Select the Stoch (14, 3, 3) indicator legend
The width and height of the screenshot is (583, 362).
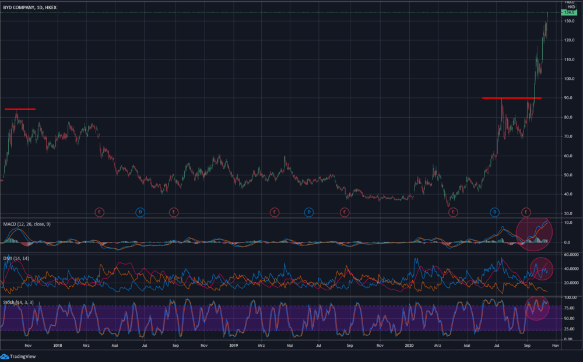coord(18,303)
